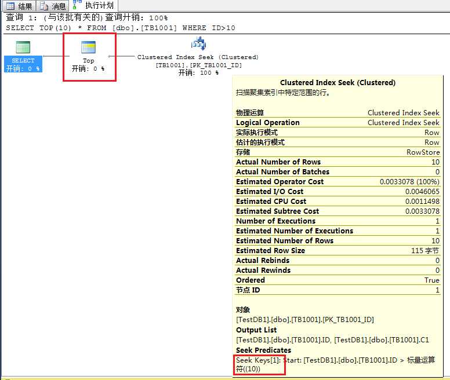Click the Actual Number of Batches row

click(x=338, y=171)
